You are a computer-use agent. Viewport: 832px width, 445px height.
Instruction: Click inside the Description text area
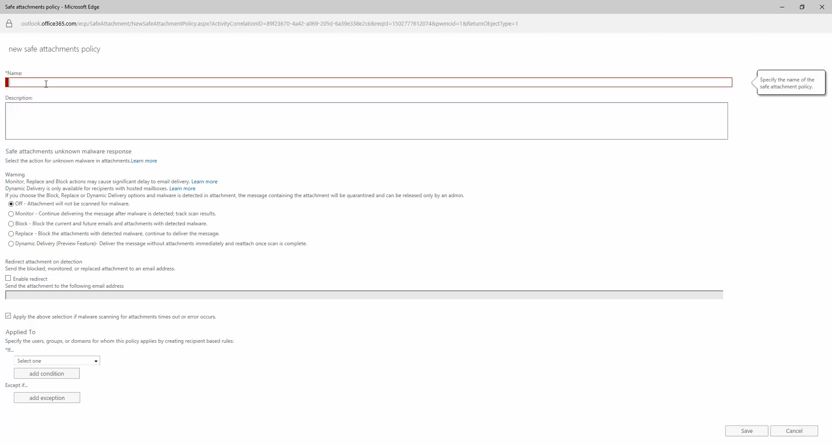(x=367, y=121)
